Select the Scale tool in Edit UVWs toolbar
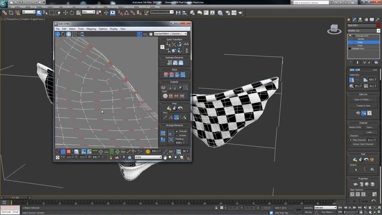Screen dimensions: 382x215 (69, 34)
